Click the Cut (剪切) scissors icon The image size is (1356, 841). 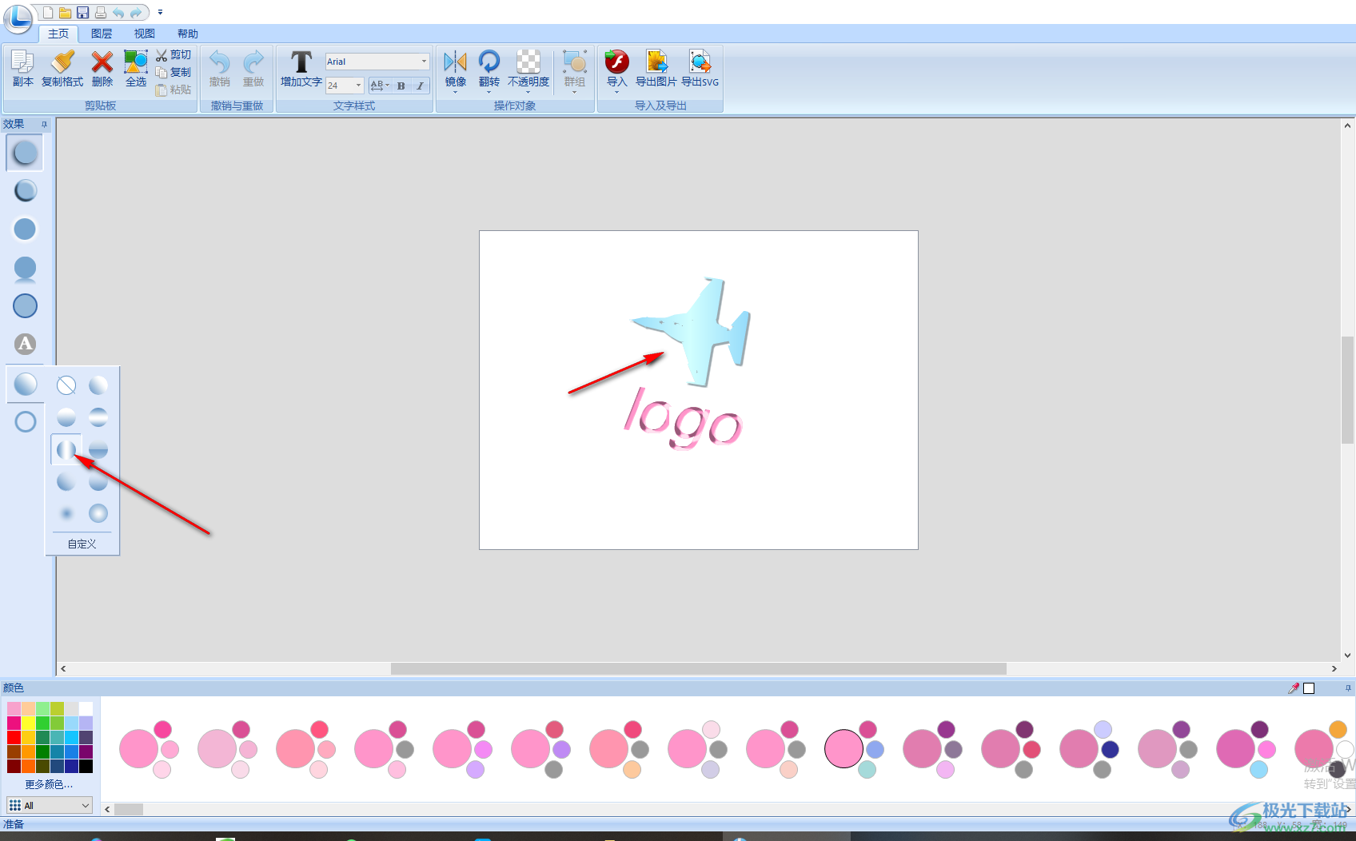[162, 55]
